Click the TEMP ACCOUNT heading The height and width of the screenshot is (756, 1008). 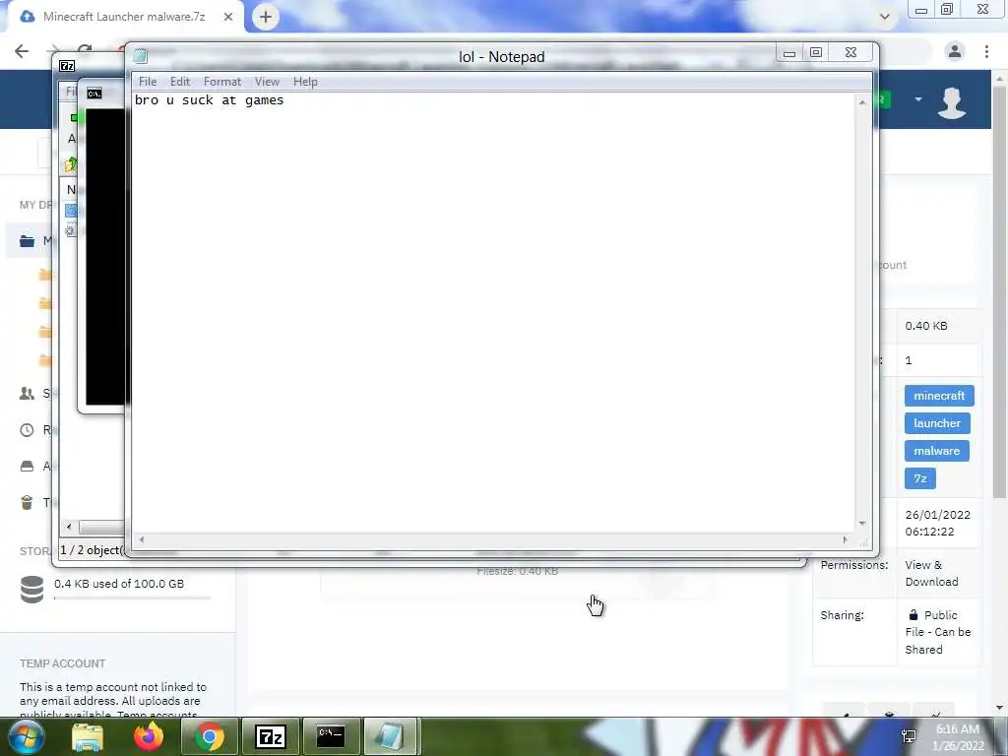pos(62,663)
